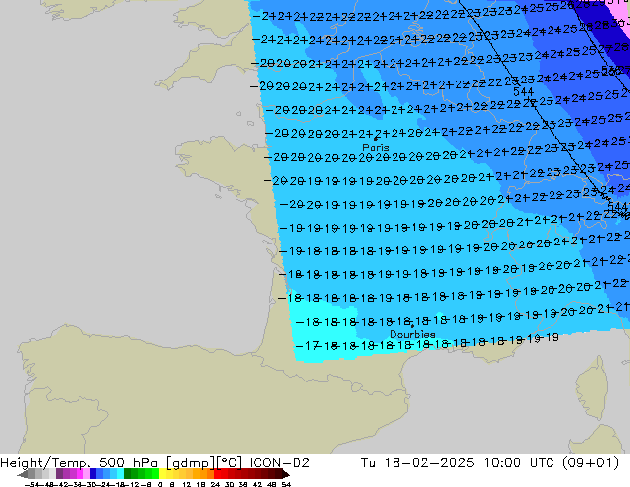
Task: Click the dark green legend swatch near -12
Action: click(x=128, y=473)
